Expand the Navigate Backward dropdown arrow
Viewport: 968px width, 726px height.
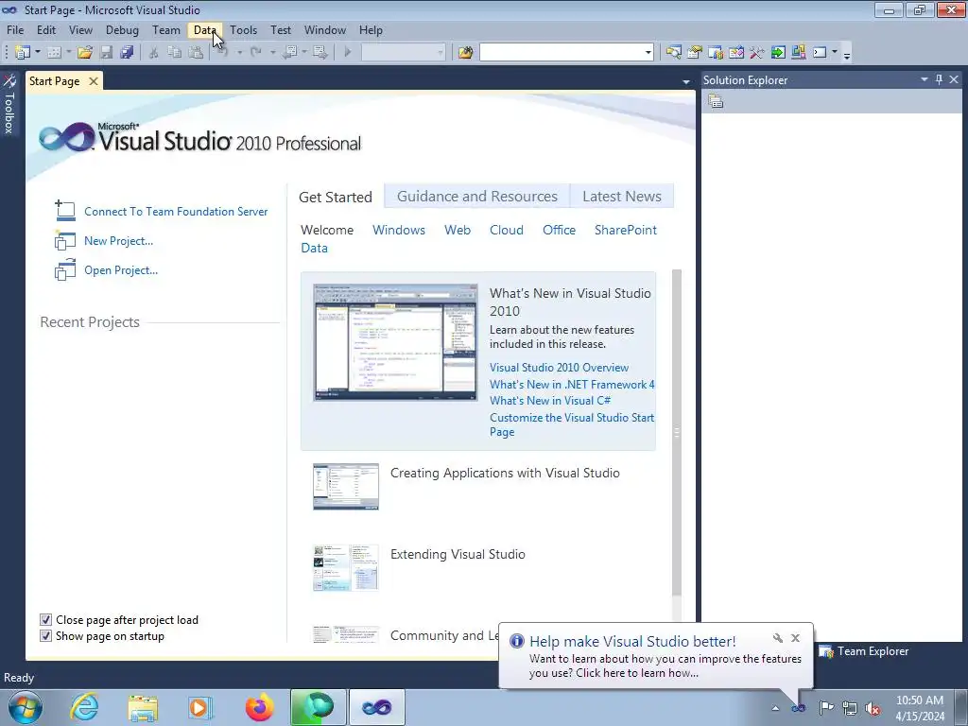pos(304,53)
